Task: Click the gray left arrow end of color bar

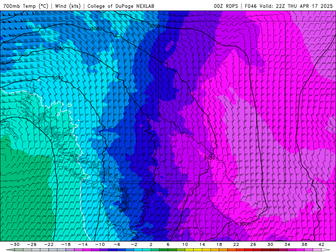Action: pos(10,250)
